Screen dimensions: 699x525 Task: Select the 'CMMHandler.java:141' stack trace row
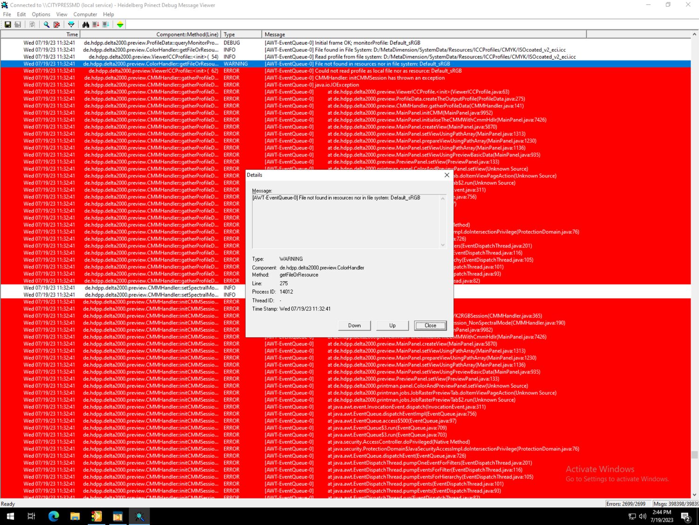pyautogui.click(x=346, y=106)
